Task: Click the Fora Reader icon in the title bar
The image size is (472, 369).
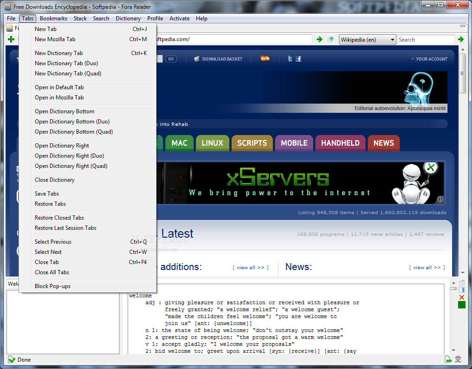Action: (x=7, y=6)
